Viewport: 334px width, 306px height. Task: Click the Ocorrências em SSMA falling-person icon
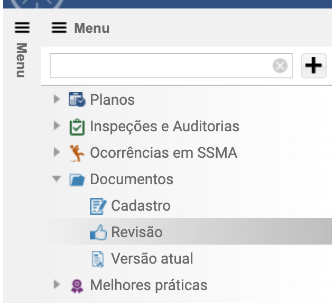click(x=77, y=153)
